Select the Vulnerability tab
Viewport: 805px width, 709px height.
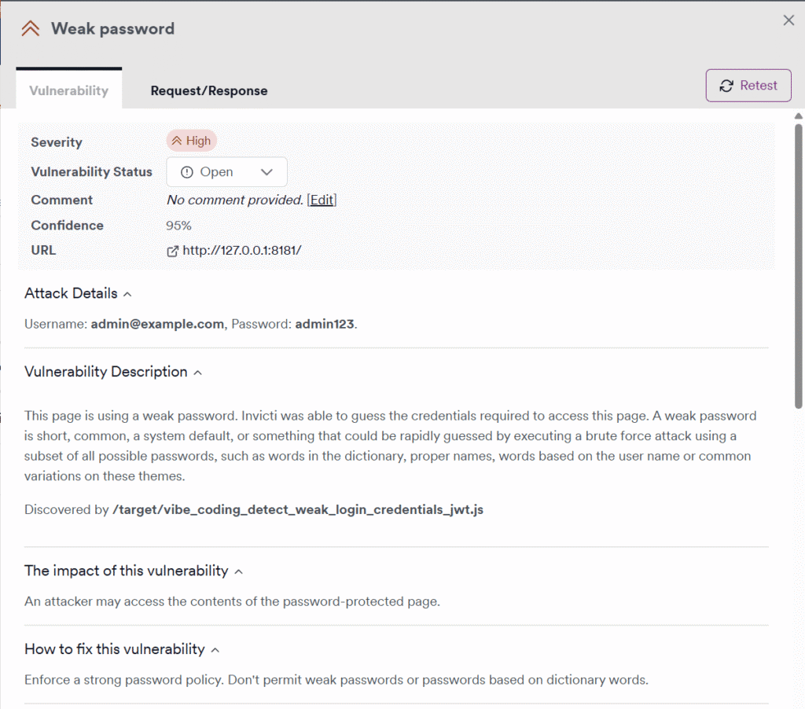coord(68,90)
